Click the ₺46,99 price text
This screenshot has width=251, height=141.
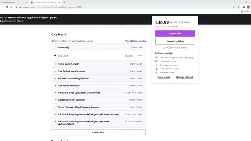162,22
